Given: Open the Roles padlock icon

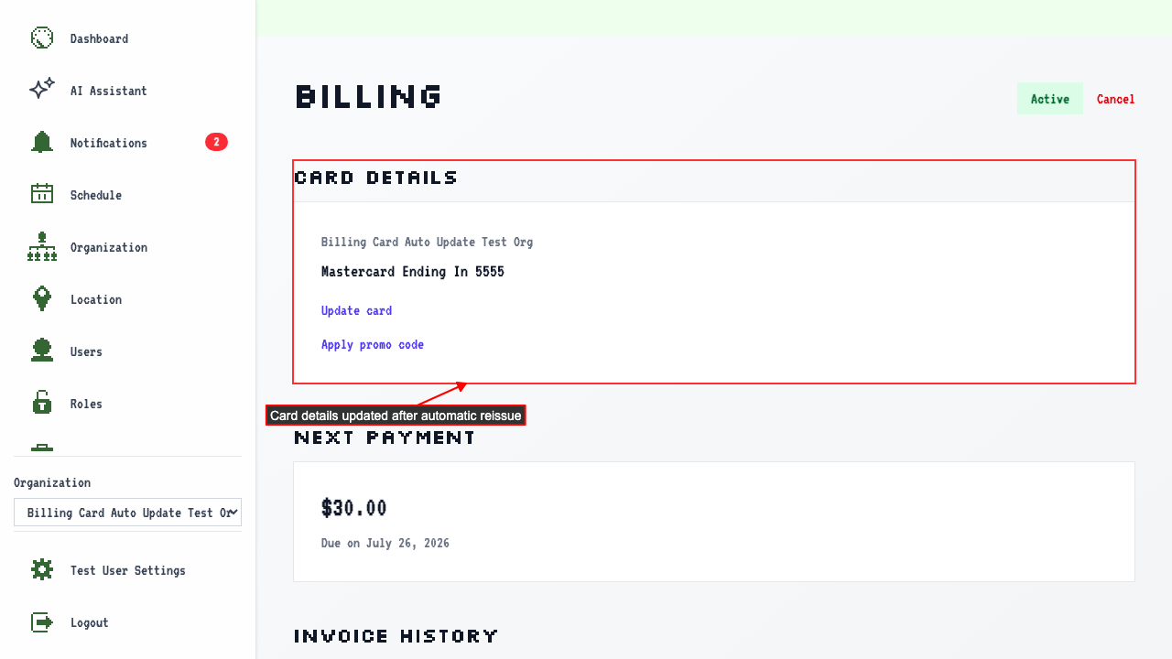Looking at the screenshot, I should (42, 404).
